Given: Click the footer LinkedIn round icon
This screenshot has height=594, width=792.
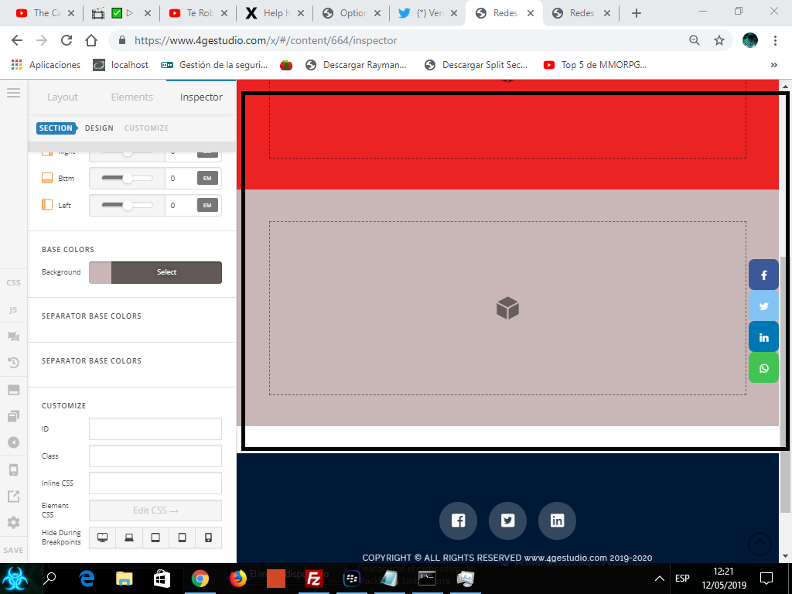Looking at the screenshot, I should pos(557,521).
